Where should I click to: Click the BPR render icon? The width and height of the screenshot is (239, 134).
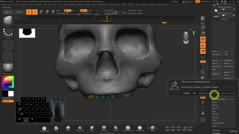(x=203, y=19)
